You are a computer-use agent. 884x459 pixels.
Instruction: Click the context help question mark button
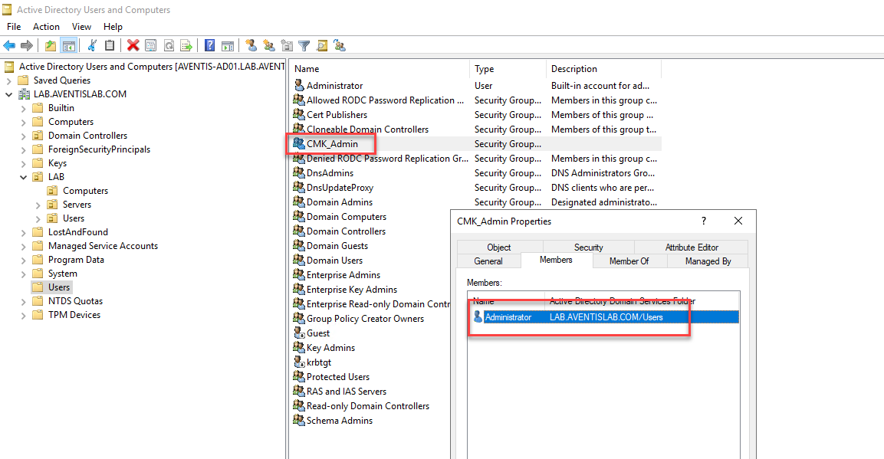[703, 221]
